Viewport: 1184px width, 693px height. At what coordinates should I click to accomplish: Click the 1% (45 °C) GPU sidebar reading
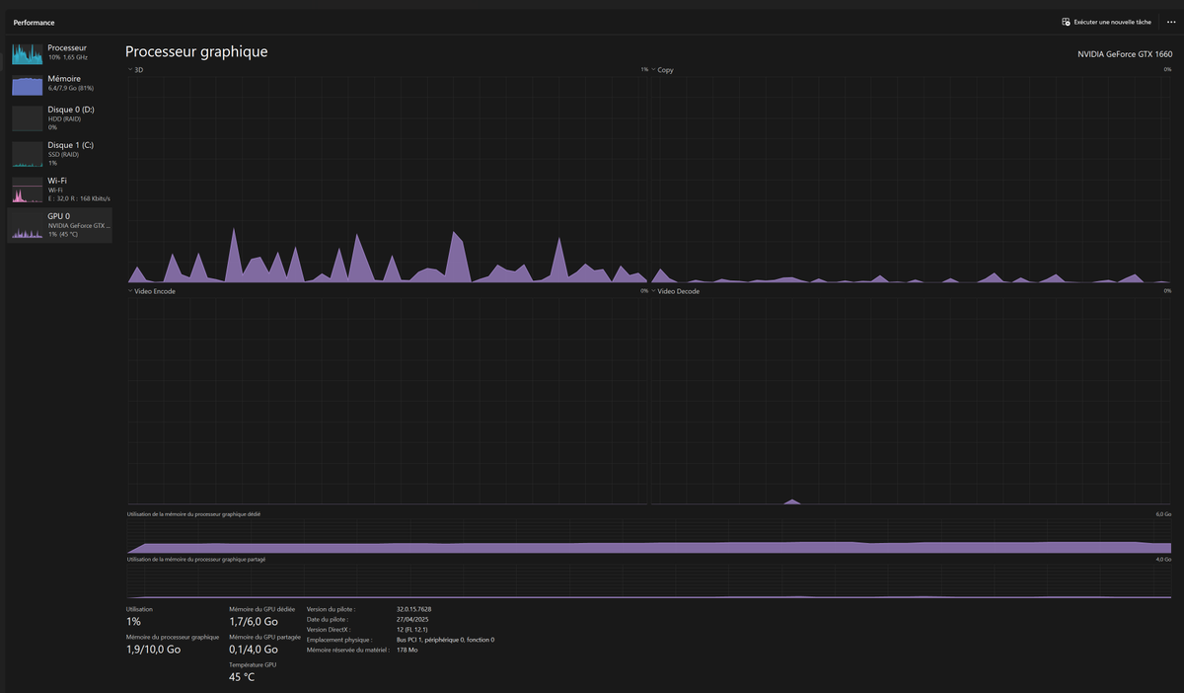click(x=63, y=234)
